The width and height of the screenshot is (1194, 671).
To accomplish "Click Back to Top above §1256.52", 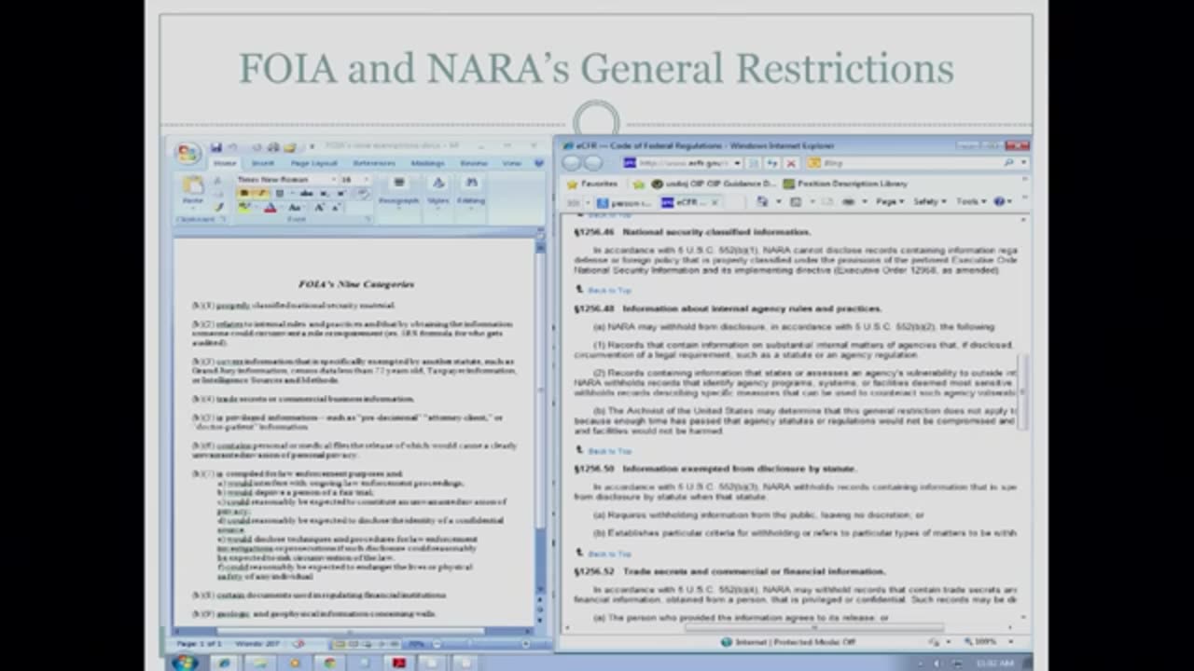I will pyautogui.click(x=610, y=554).
